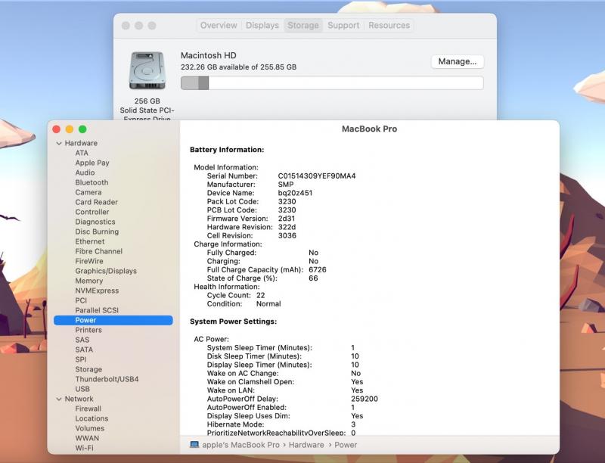Select SPI in the sidebar
Screen dimensions: 605x463
pyautogui.click(x=81, y=359)
